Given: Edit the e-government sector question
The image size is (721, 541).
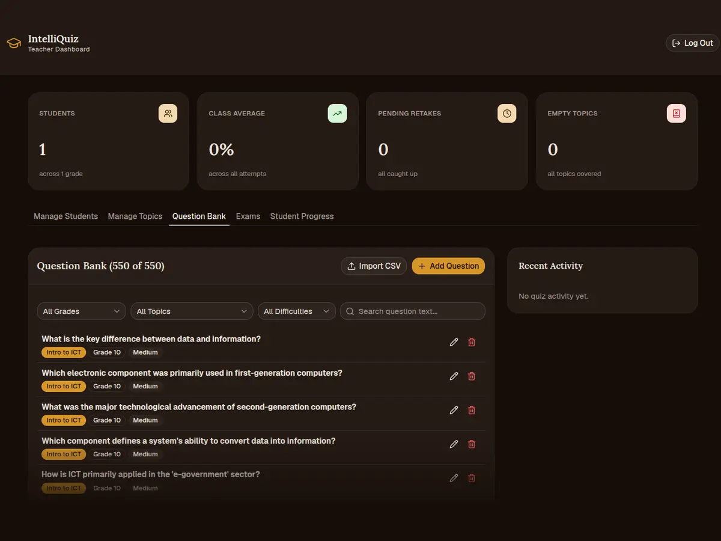Looking at the screenshot, I should click(454, 478).
